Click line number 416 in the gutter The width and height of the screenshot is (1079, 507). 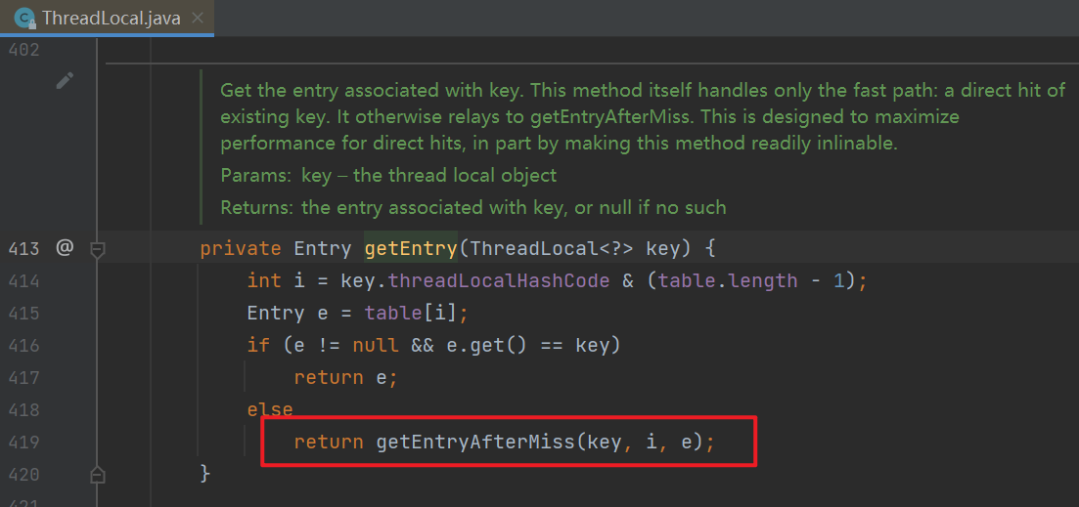(x=23, y=346)
